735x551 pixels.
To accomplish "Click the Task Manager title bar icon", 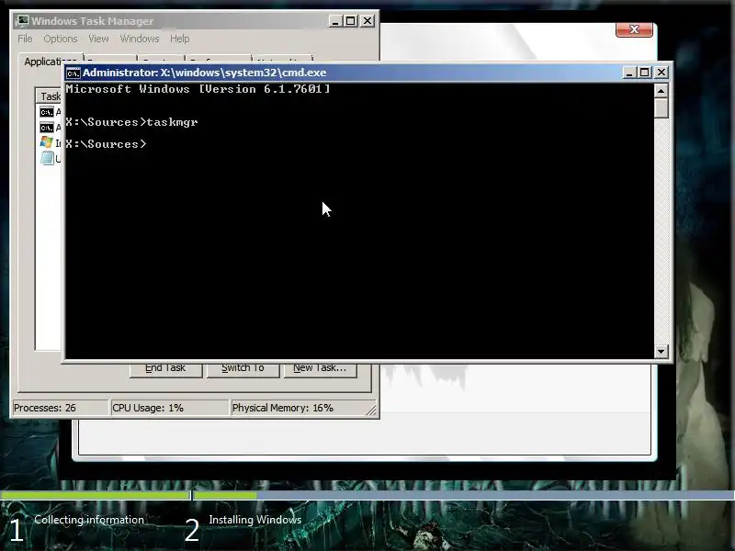I will click(x=21, y=21).
